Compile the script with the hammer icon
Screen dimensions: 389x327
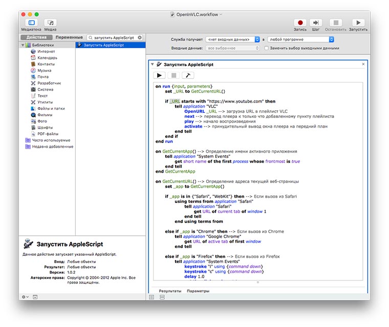[x=188, y=75]
